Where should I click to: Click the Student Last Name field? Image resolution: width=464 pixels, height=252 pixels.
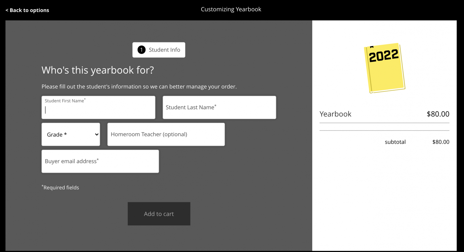pyautogui.click(x=219, y=107)
